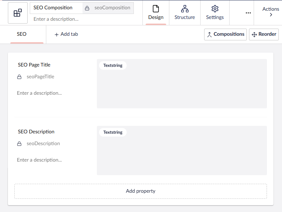This screenshot has width=282, height=212.
Task: Select the SEO tab
Action: [22, 34]
